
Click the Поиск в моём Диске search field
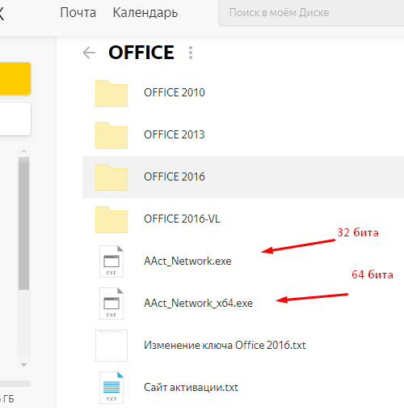point(311,13)
